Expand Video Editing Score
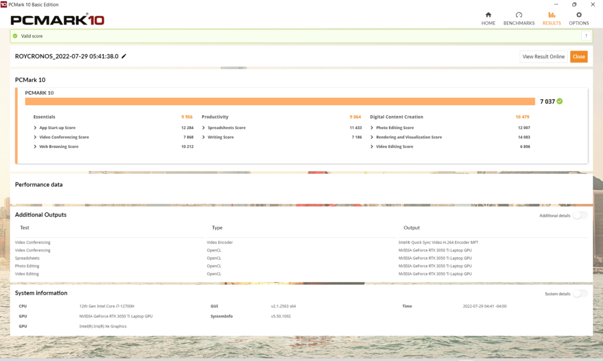 click(372, 147)
